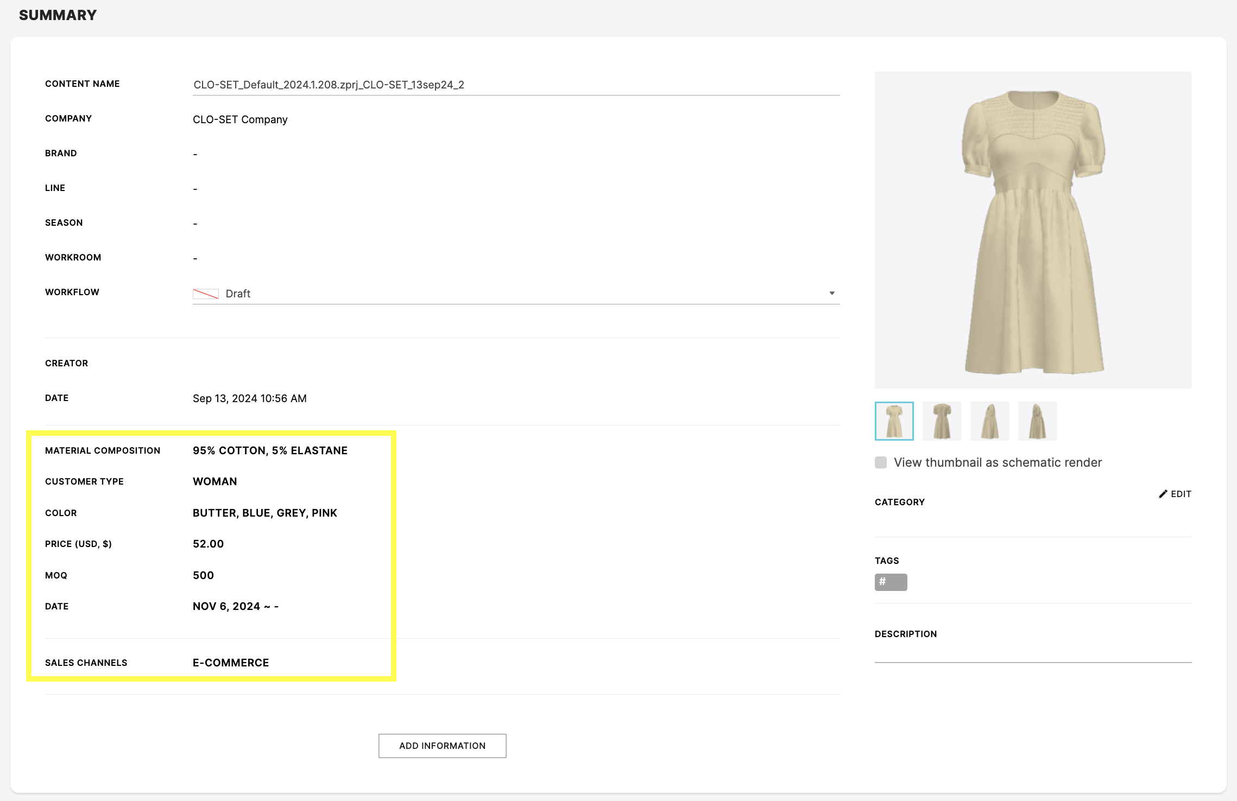
Task: Click the 52.00 price value
Action: [209, 544]
